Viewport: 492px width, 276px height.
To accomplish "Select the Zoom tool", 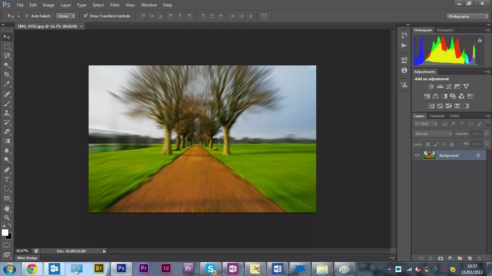I will coord(7,218).
